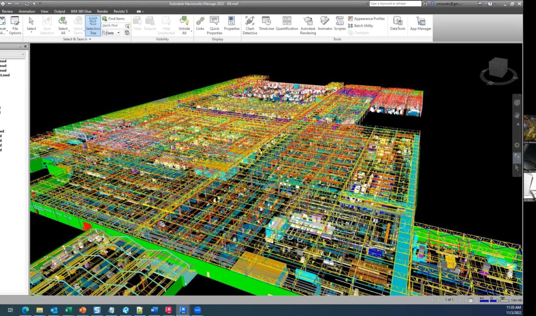
Task: Toggle the Selection Tree panel
Action: 92,26
